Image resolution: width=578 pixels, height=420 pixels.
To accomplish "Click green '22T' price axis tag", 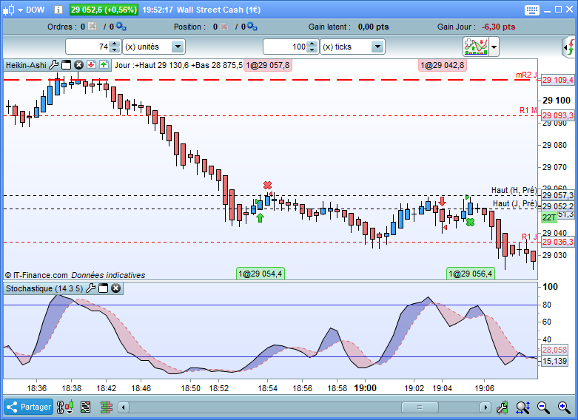I will tap(548, 217).
